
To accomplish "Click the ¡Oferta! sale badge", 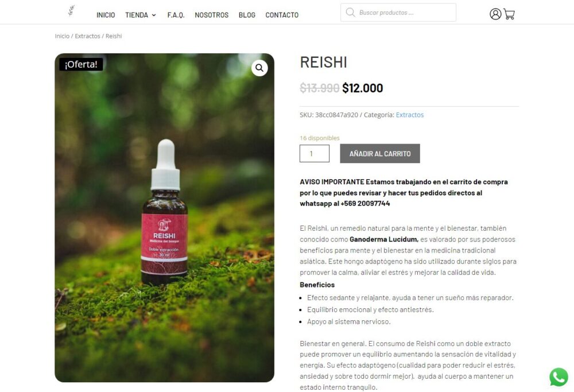I will (x=81, y=64).
